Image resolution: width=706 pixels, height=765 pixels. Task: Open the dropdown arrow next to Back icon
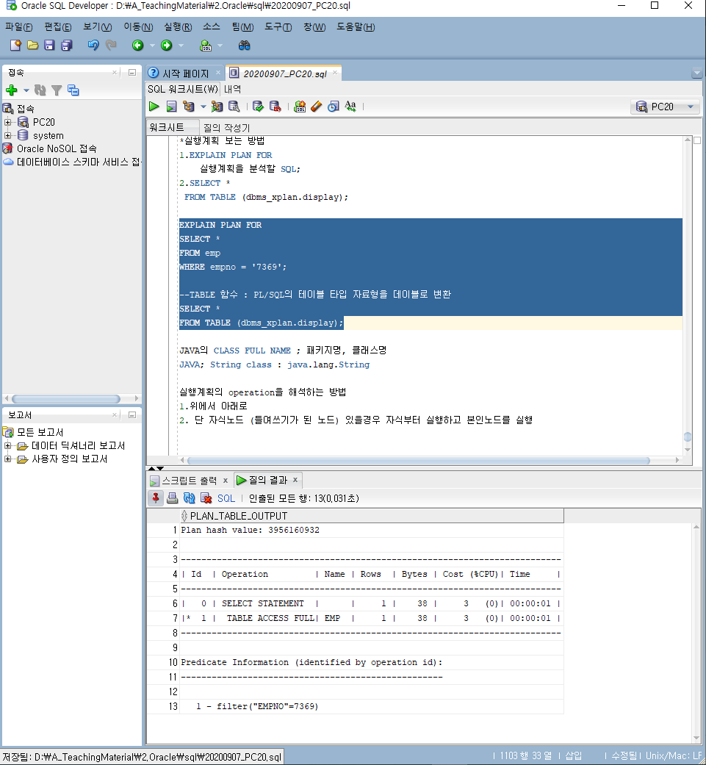(x=152, y=46)
